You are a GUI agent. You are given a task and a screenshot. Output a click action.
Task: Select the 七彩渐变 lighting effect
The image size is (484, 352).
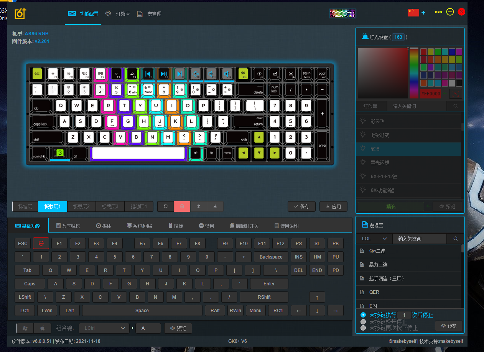click(408, 135)
